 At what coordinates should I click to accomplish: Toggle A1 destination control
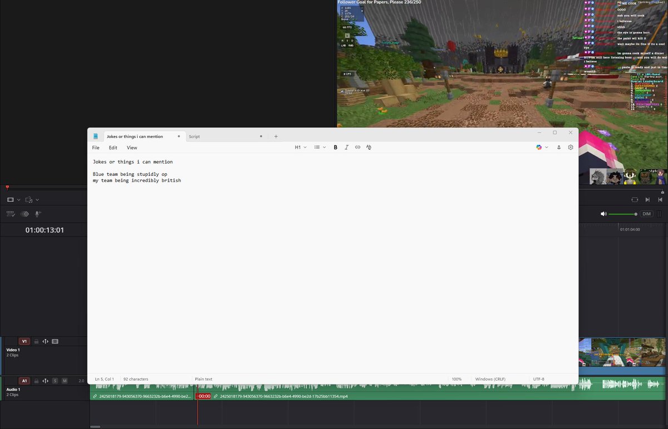[24, 381]
